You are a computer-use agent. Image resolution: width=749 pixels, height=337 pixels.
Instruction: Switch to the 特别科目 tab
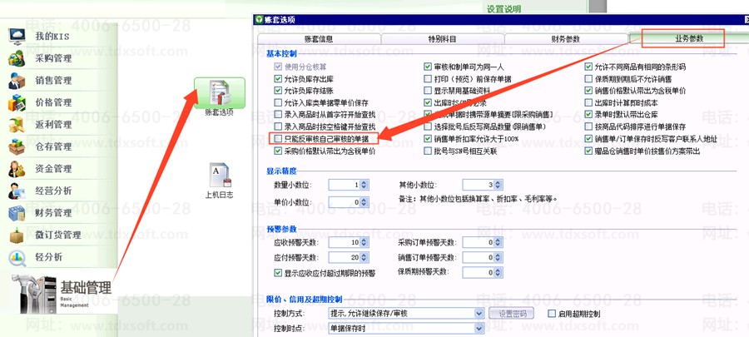click(x=443, y=39)
